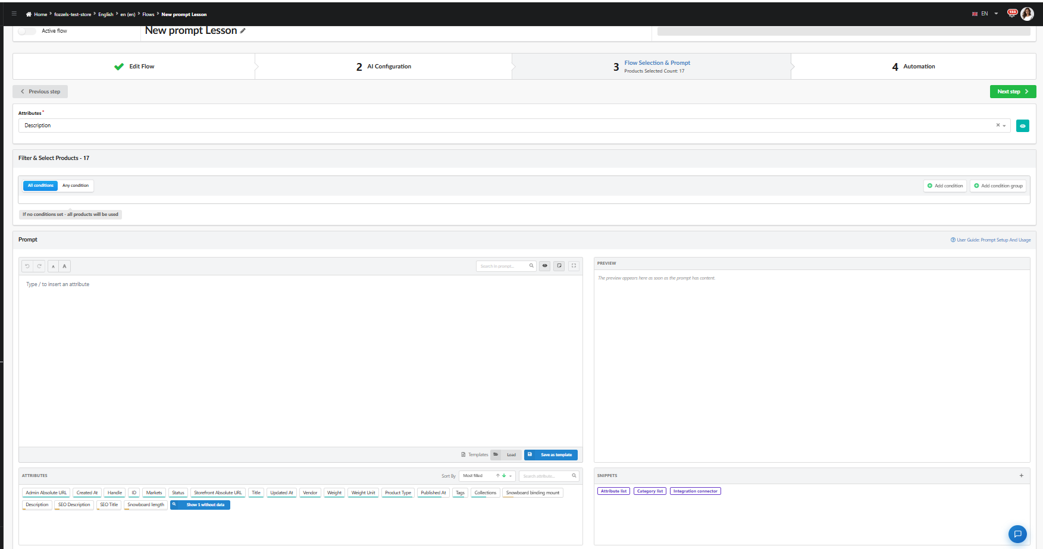This screenshot has width=1043, height=549.
Task: Expand prompt editor to fullscreen
Action: (574, 266)
